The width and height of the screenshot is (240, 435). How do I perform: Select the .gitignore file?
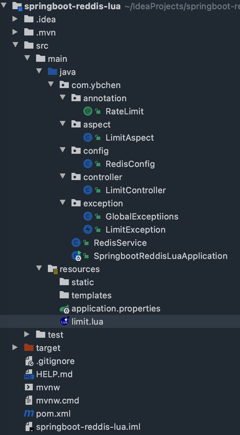click(55, 361)
